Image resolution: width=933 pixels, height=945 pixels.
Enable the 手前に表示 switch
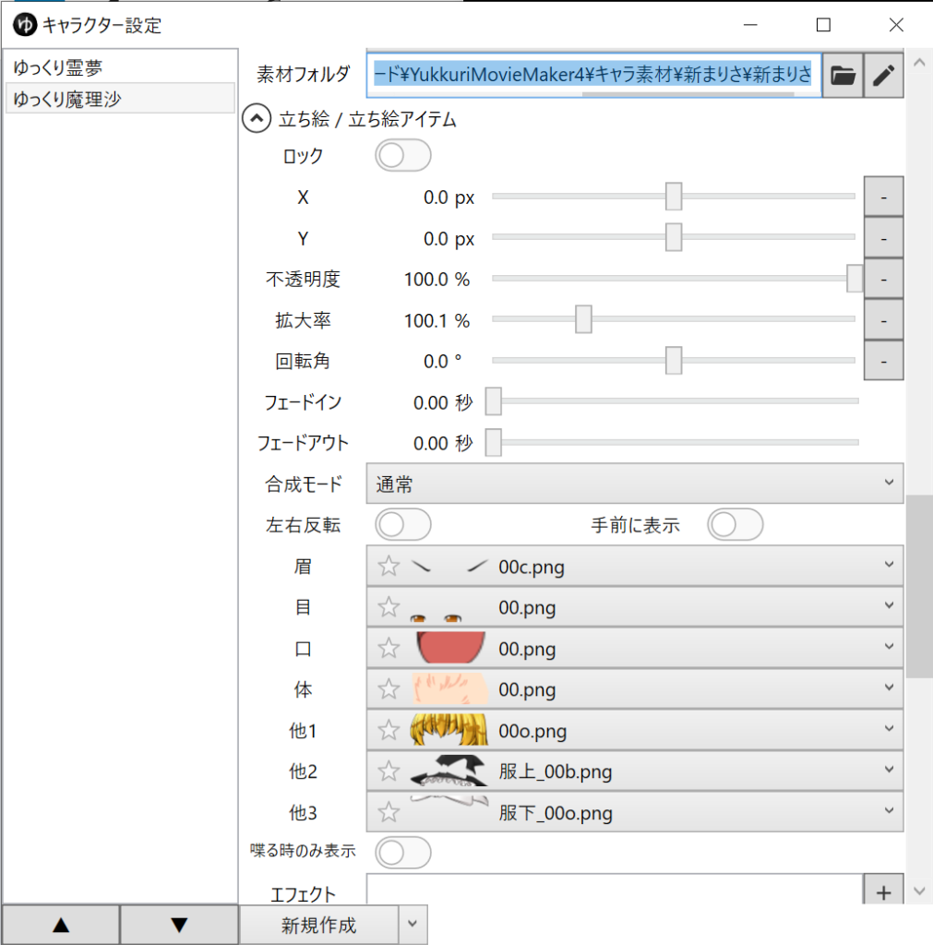pyautogui.click(x=736, y=524)
